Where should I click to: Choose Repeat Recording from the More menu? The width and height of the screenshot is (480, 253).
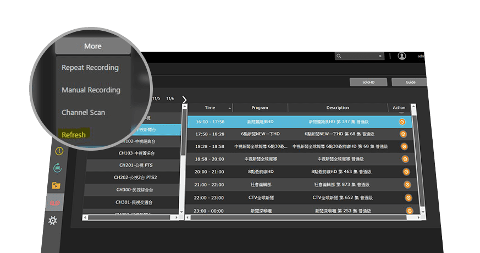(90, 68)
